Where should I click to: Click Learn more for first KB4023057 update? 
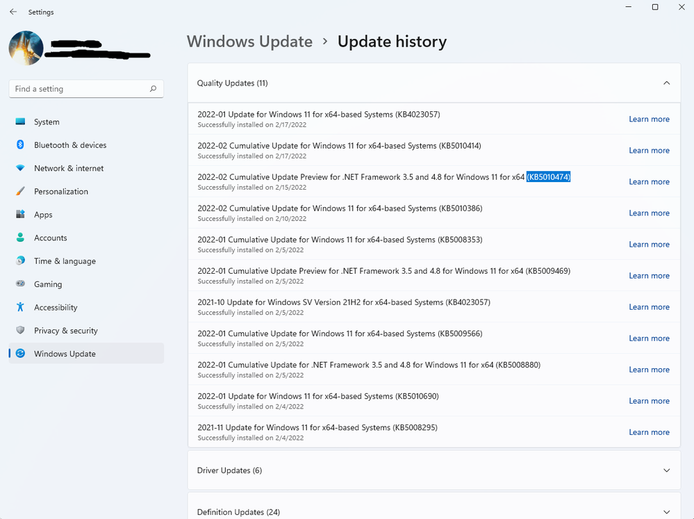coord(650,119)
